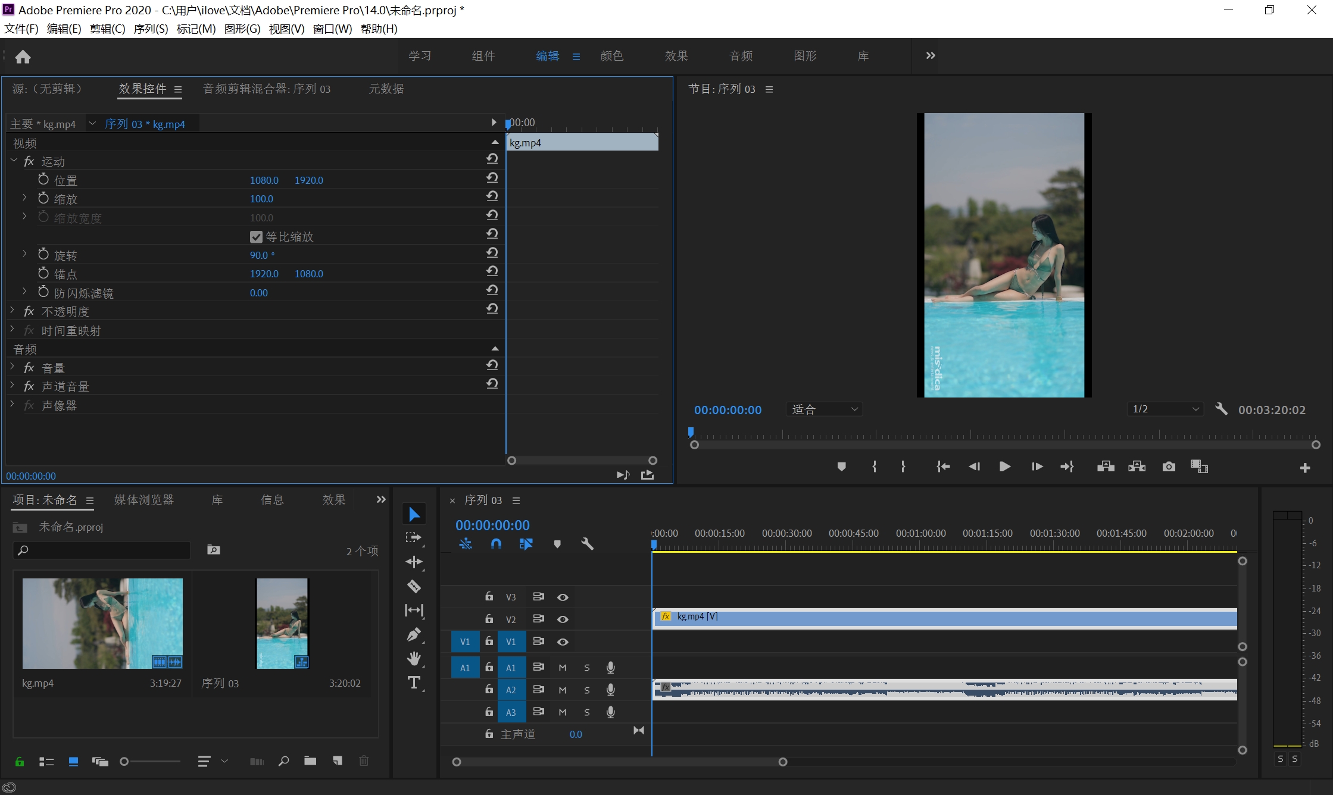Image resolution: width=1333 pixels, height=795 pixels.
Task: Select the kg.mp4 thumbnail in Project panel
Action: pos(102,623)
